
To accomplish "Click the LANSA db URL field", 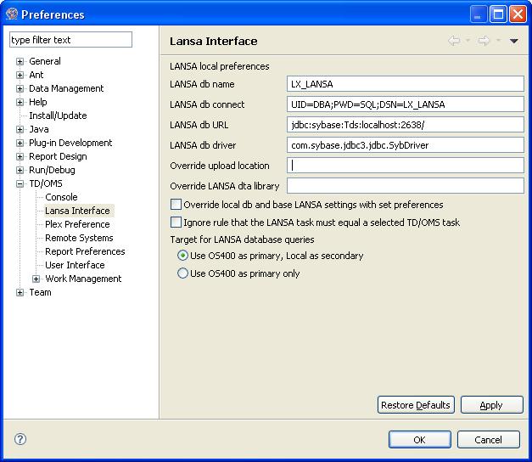I will click(406, 124).
